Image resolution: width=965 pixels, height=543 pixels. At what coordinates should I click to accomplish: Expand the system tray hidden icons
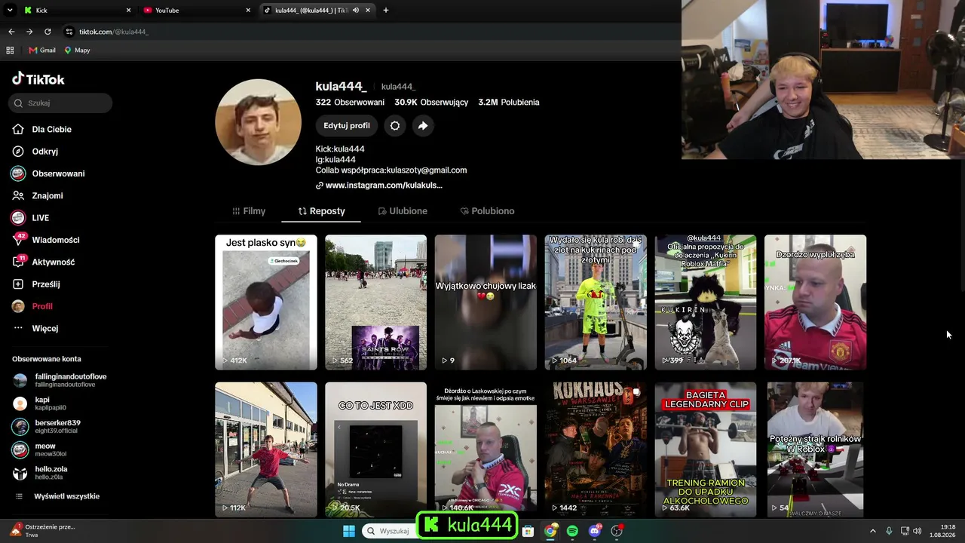[873, 531]
